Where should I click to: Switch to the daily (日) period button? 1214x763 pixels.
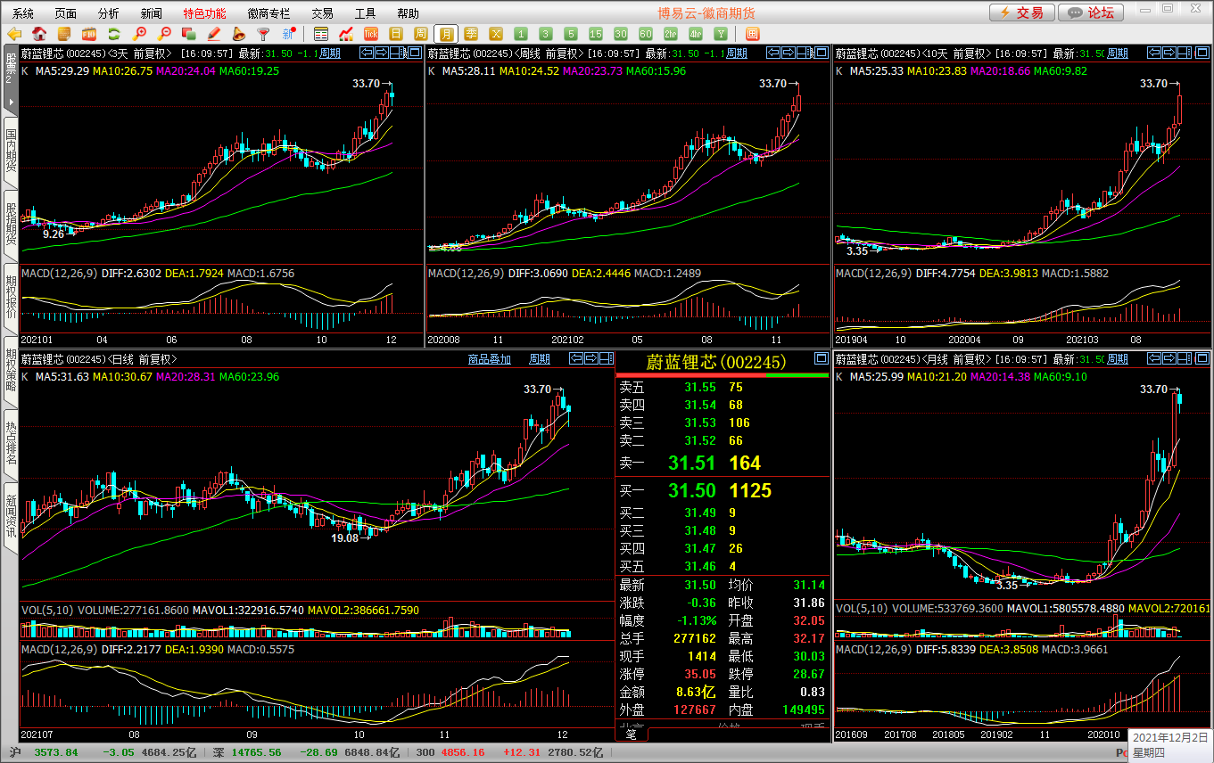tap(396, 34)
